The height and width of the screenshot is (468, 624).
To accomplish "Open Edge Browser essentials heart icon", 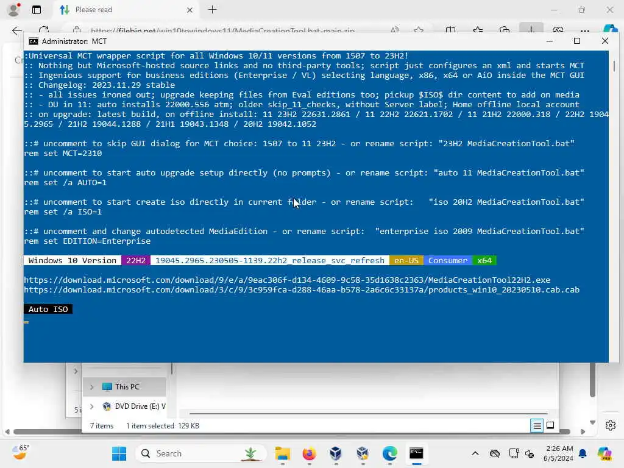I will pyautogui.click(x=558, y=30).
